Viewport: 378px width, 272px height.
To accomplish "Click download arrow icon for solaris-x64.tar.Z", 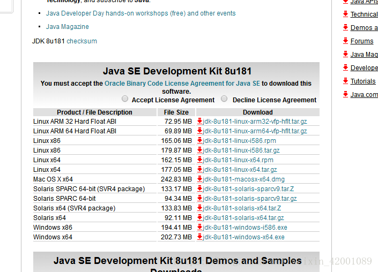I will click(199, 208).
